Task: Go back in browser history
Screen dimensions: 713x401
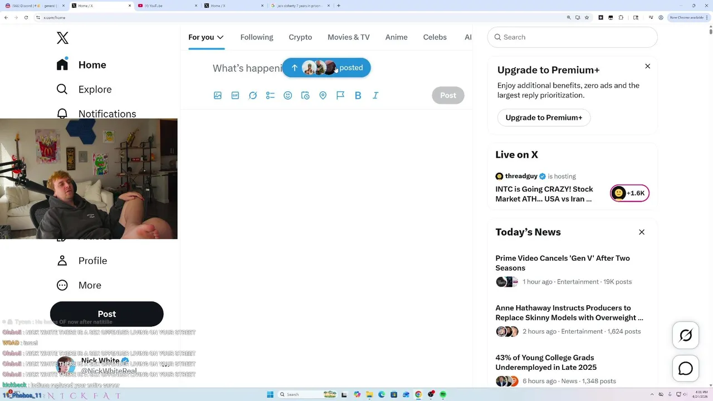Action: pos(6,17)
